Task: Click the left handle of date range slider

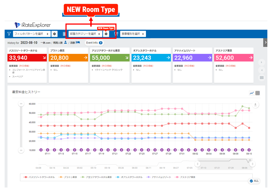Action: pyautogui.click(x=198, y=164)
